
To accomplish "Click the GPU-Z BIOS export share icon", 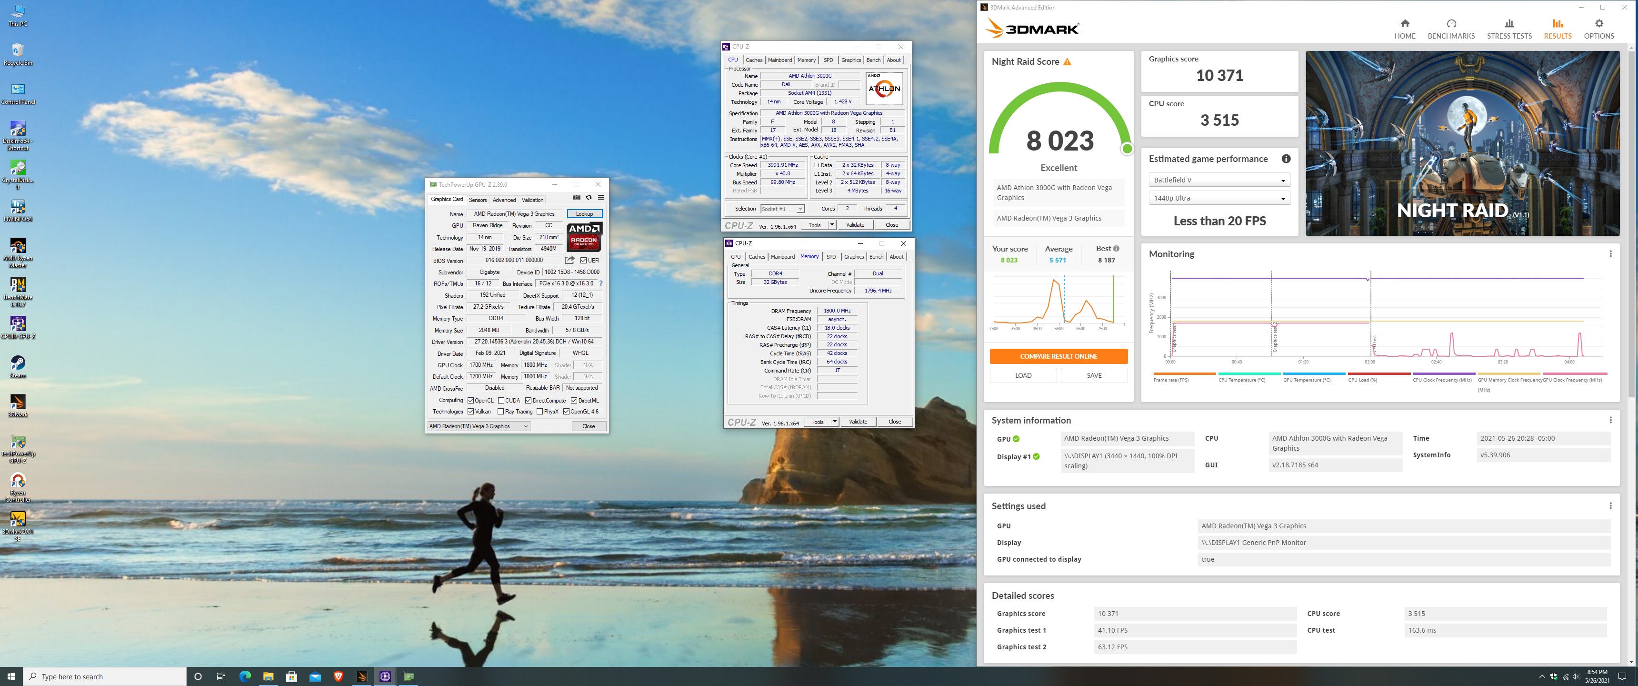I will click(x=569, y=260).
